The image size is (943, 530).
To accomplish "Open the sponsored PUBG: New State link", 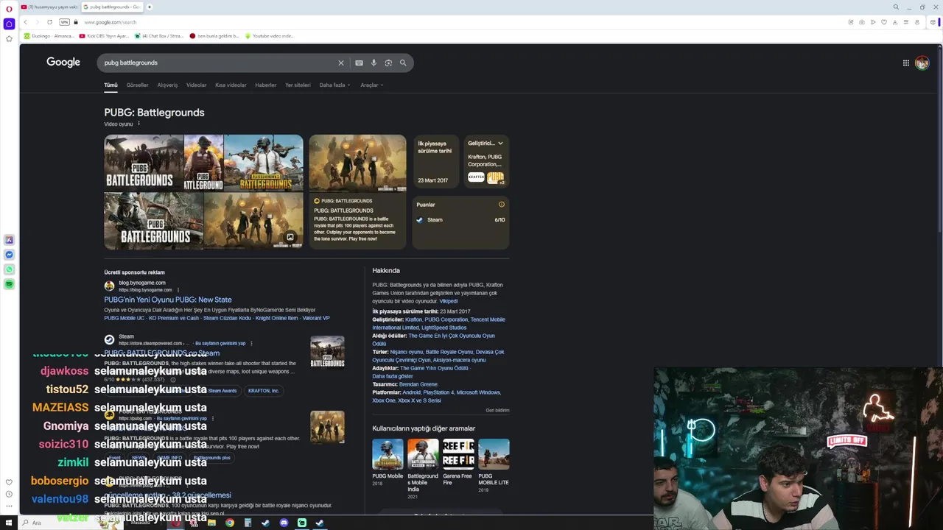I will [168, 300].
